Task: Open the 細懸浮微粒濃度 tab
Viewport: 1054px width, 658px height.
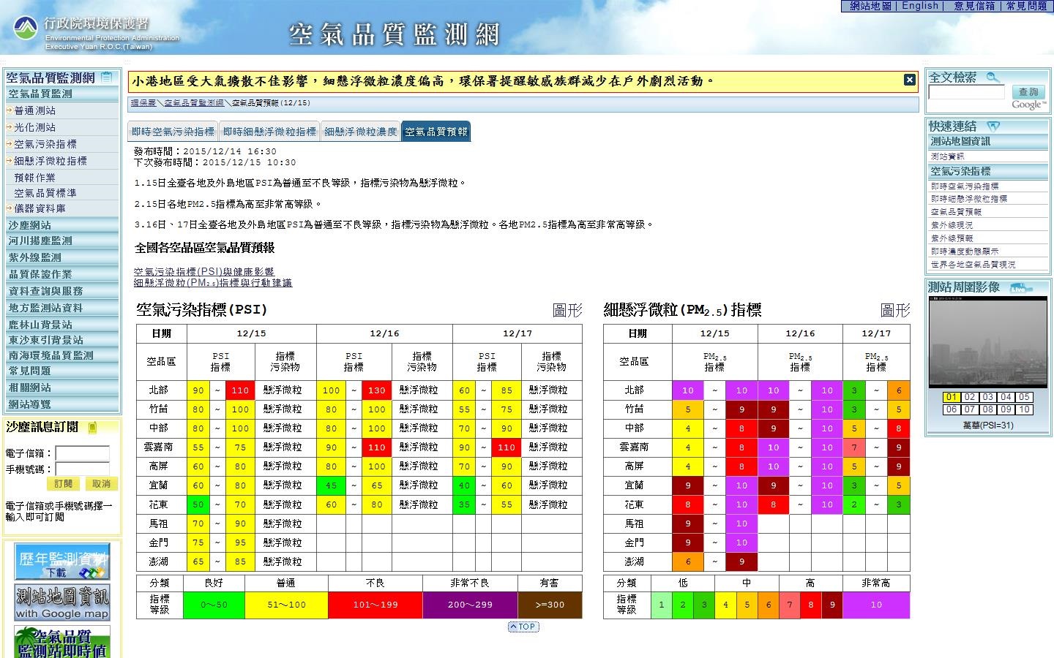Action: (360, 132)
